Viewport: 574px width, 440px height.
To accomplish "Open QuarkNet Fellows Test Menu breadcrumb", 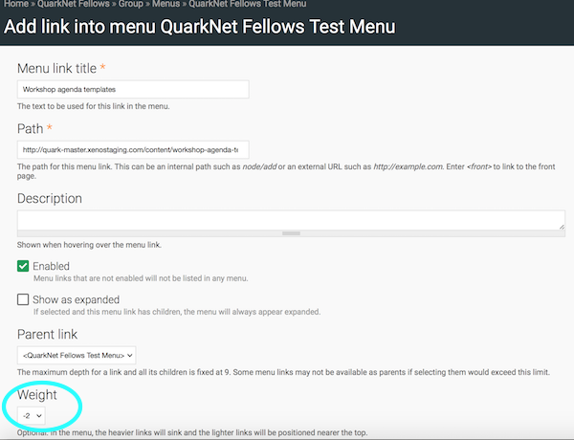I will [248, 4].
